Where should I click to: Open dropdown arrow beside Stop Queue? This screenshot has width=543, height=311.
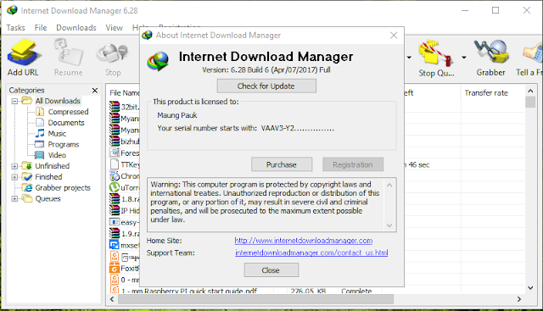pos(464,58)
